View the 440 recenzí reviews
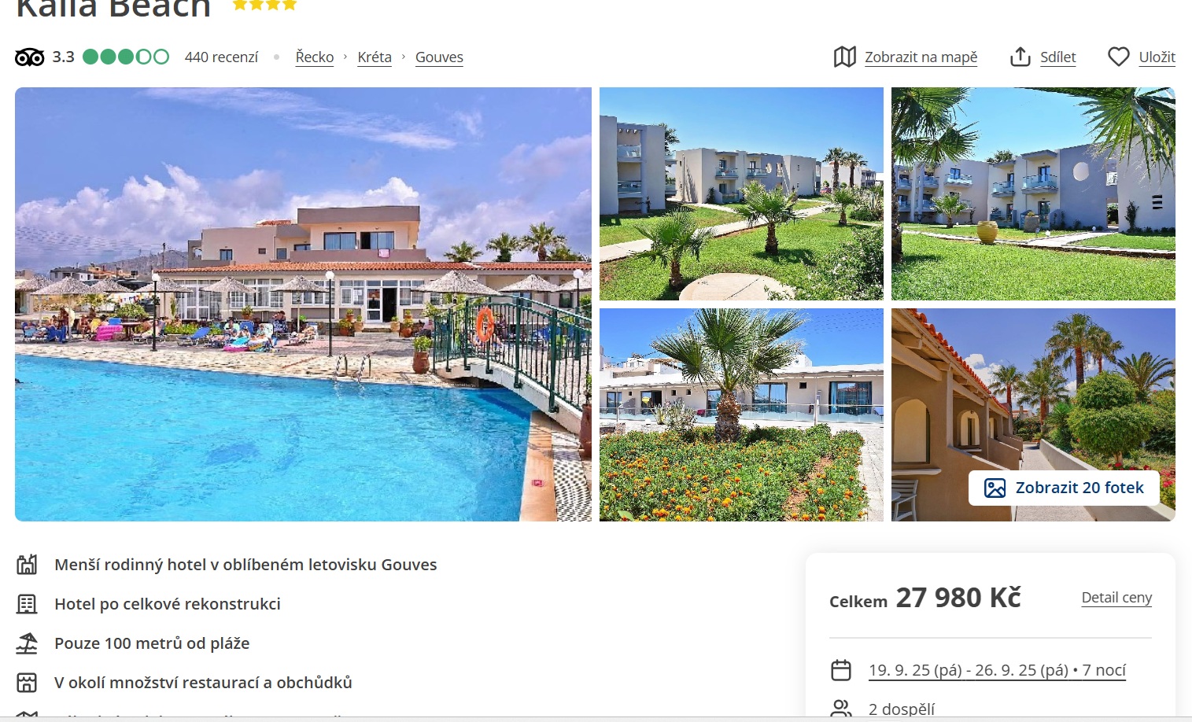The width and height of the screenshot is (1192, 722). 221,57
